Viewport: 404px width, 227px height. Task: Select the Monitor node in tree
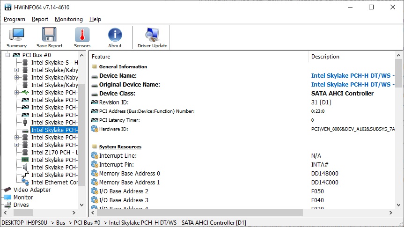23,198
